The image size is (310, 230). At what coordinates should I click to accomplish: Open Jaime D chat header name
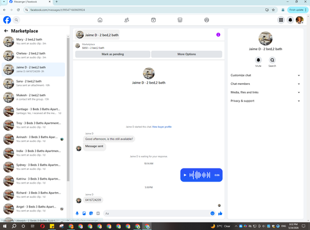97,35
